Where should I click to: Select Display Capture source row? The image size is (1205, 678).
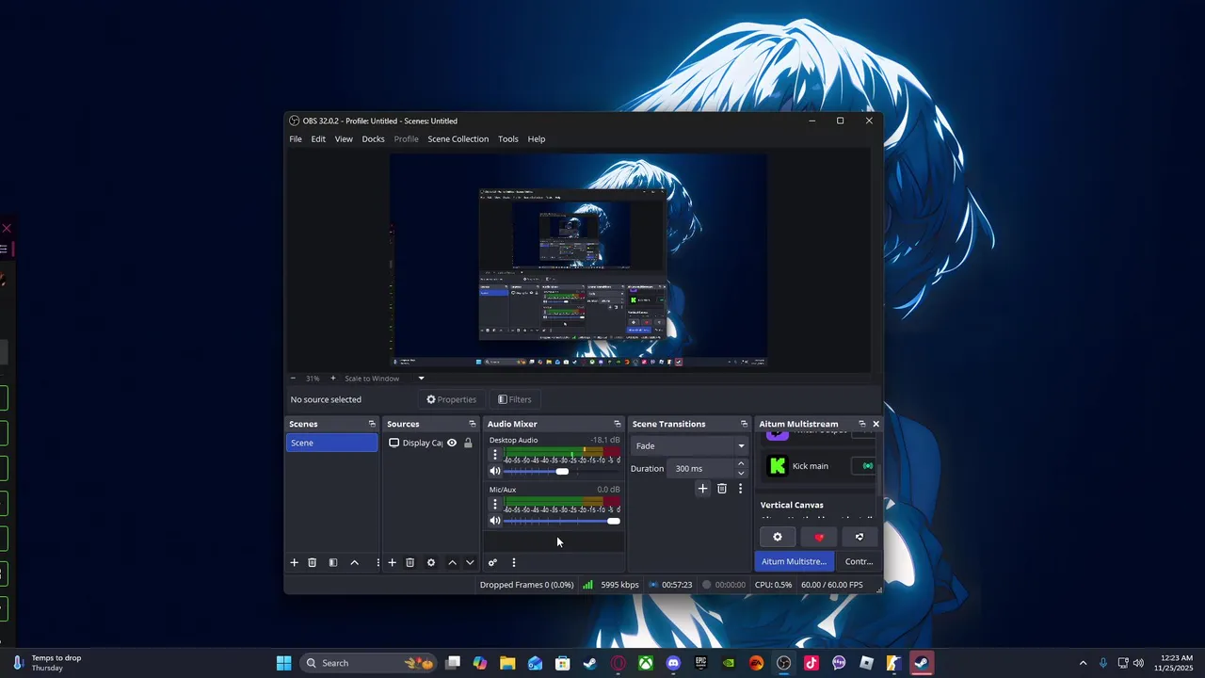(432, 443)
